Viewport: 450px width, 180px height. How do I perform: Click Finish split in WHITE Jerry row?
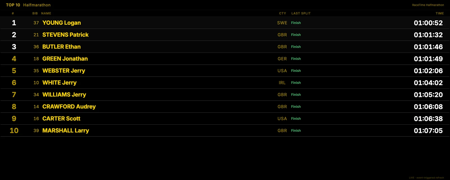point(296,83)
